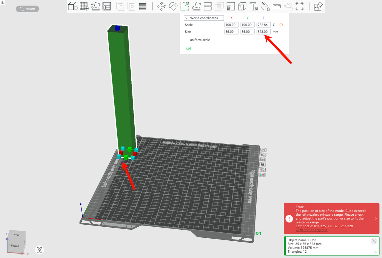The height and width of the screenshot is (258, 382).
Task: Click the screen-fit camera icon near view cube
Action: 40,250
